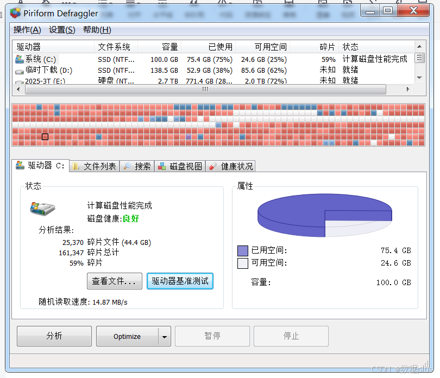Click the 磁盘健康: 良好 status text

113,219
